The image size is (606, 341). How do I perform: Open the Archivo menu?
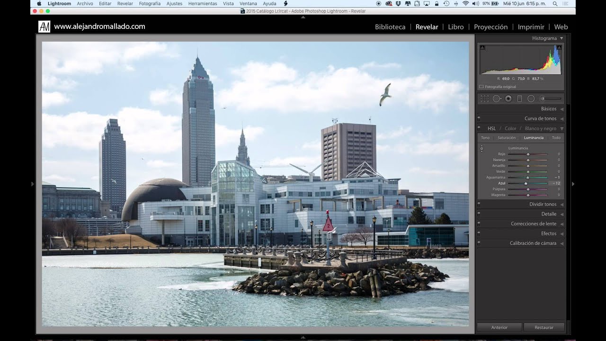pyautogui.click(x=85, y=3)
